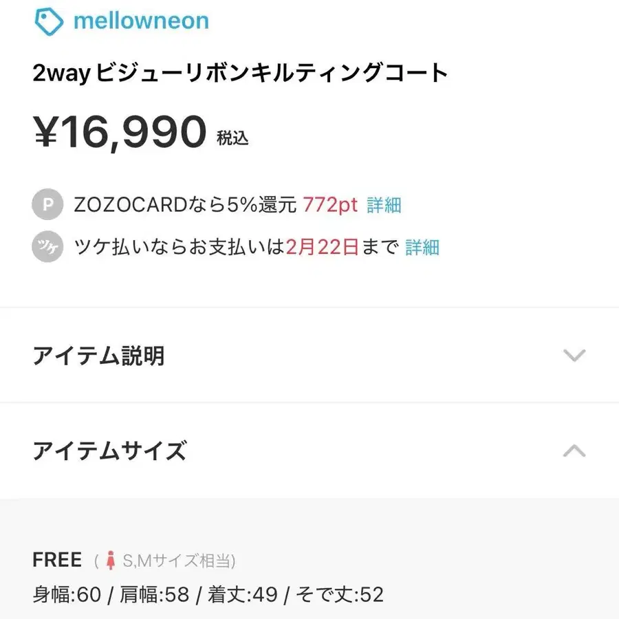Open the 詳細 link next to 772pt
619x619 pixels.
382,204
